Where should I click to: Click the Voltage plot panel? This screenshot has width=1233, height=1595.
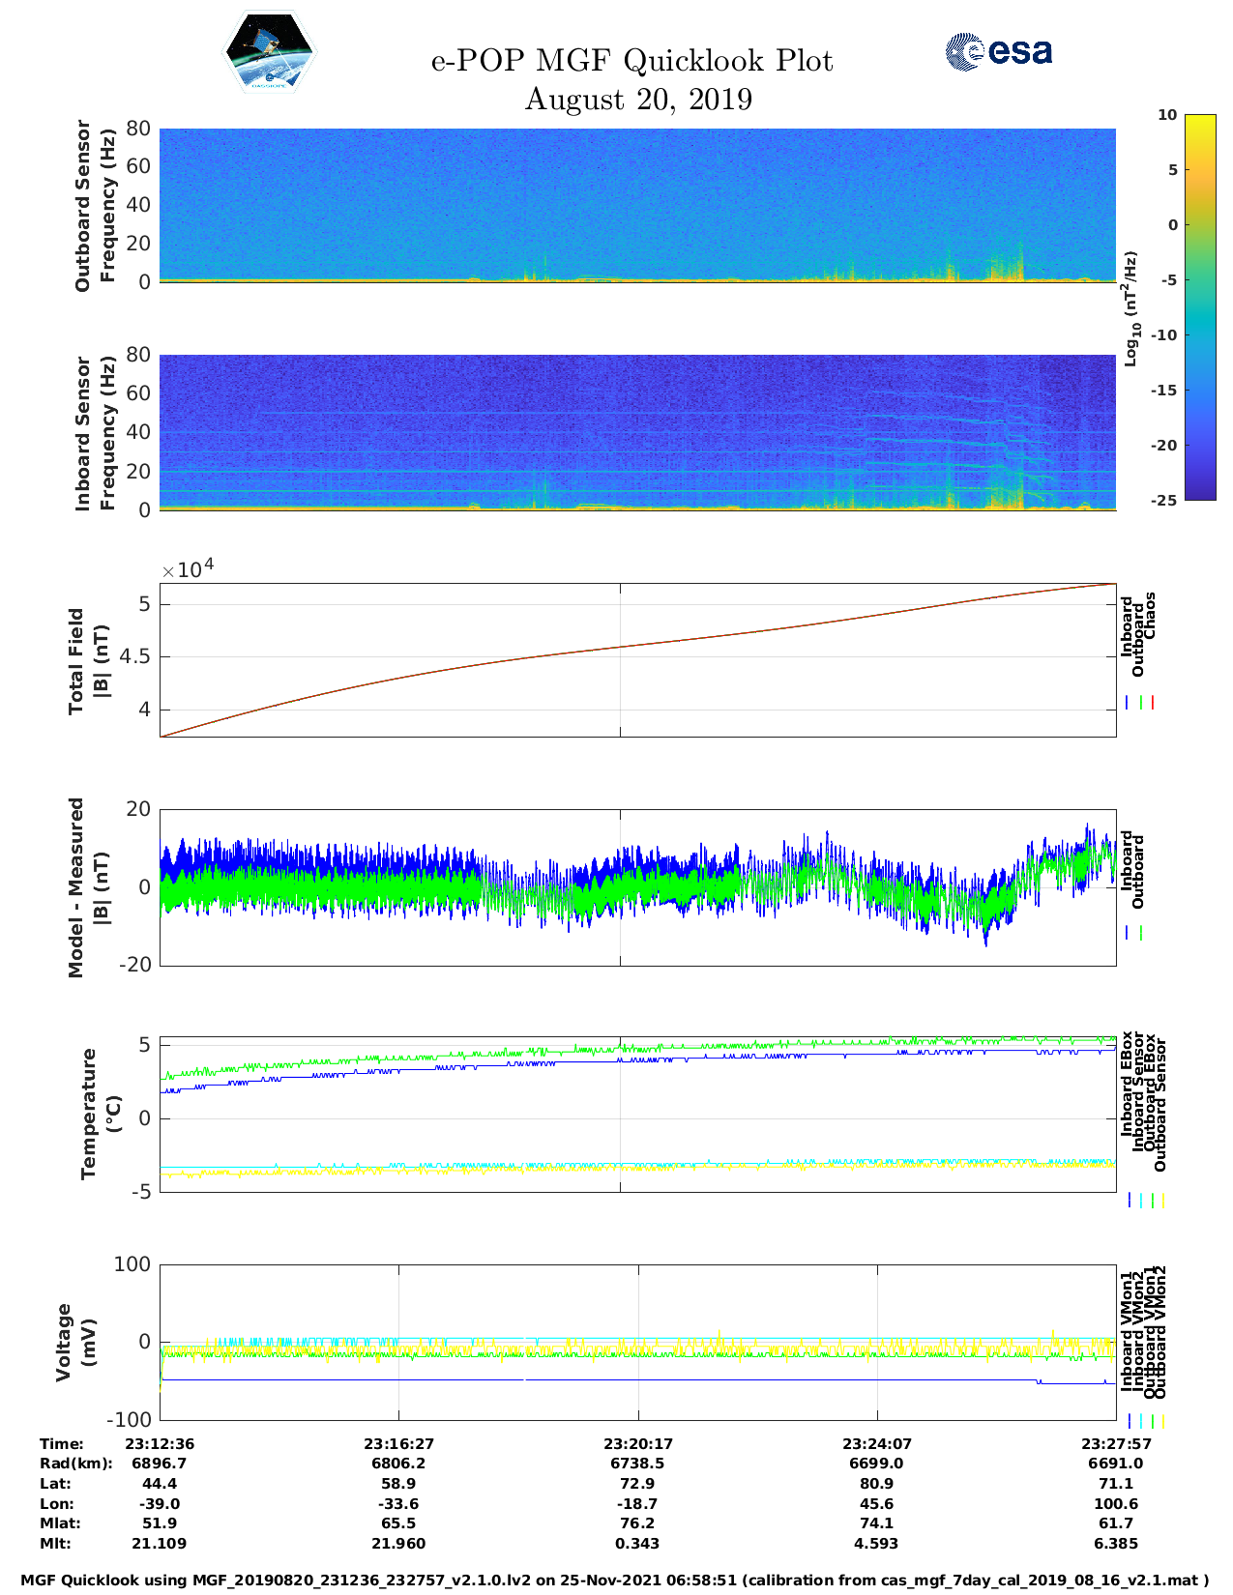coord(637,1342)
